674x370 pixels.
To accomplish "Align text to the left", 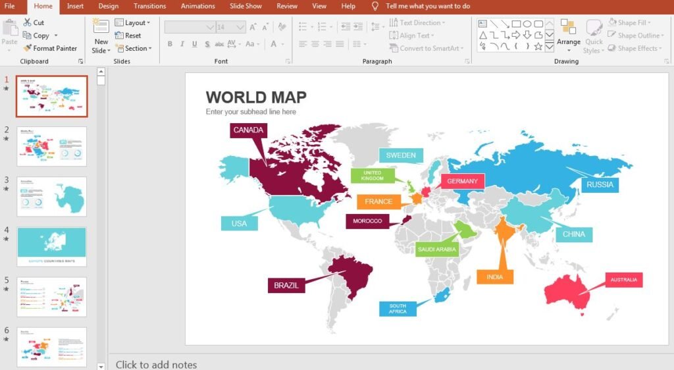I will [303, 44].
